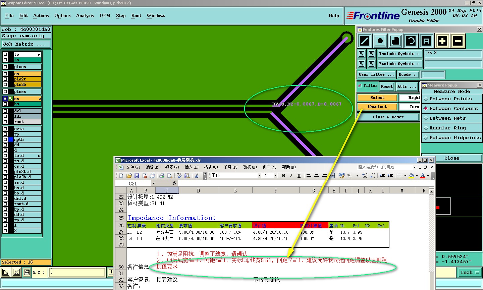Toggle visibility box of layer cs
This screenshot has height=290, width=483.
[x=5, y=74]
